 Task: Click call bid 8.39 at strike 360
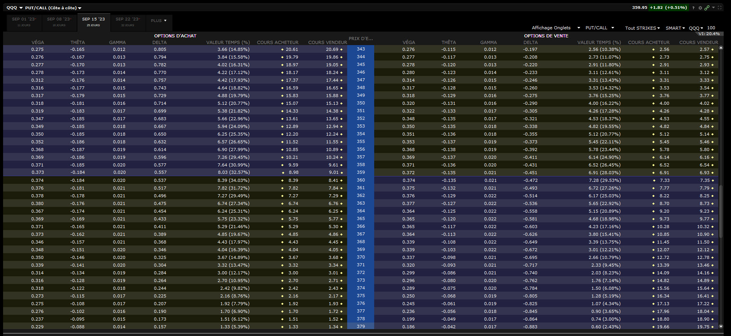pyautogui.click(x=293, y=180)
